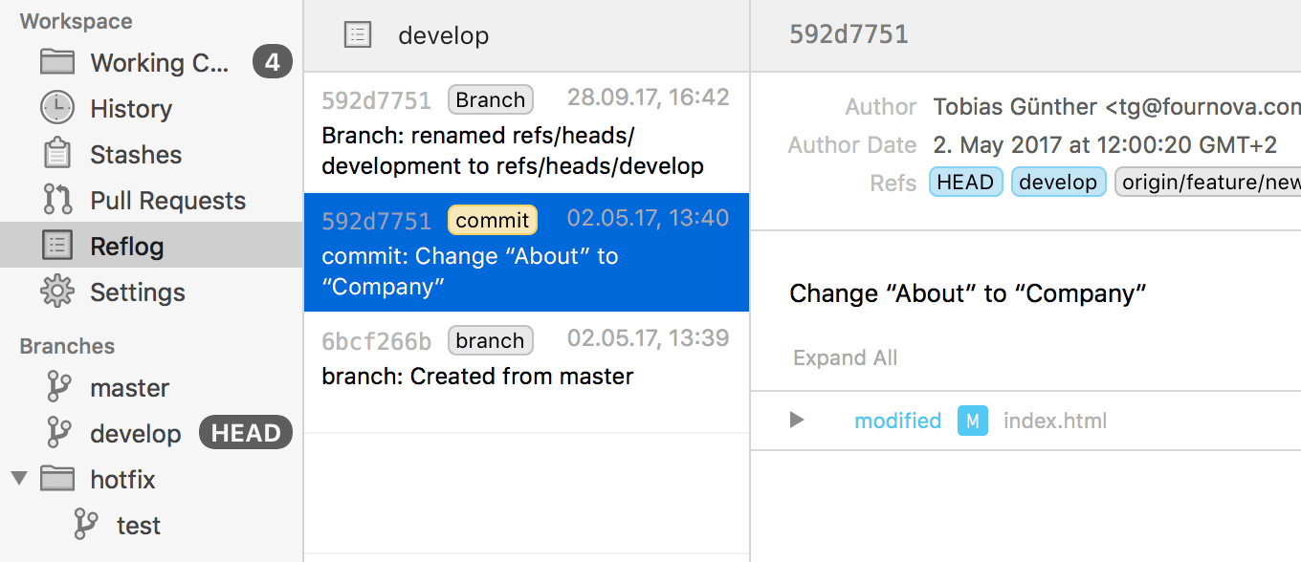The width and height of the screenshot is (1301, 562).
Task: Collapse the hotfix folder
Action: click(x=19, y=478)
